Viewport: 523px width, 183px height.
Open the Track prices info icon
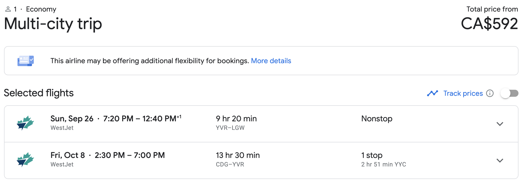[x=490, y=93]
